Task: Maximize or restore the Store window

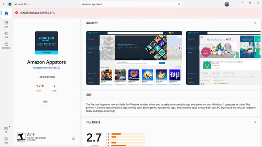Action: click(250, 3)
